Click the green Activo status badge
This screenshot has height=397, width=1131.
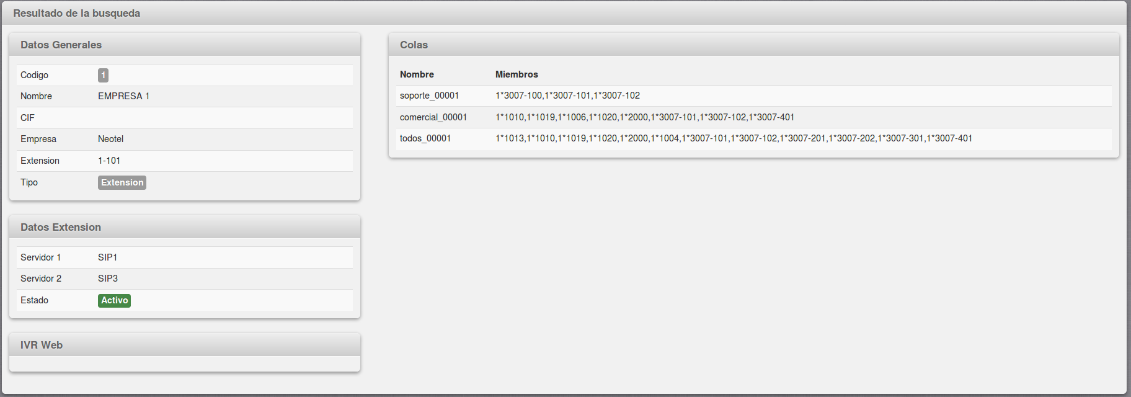click(114, 300)
